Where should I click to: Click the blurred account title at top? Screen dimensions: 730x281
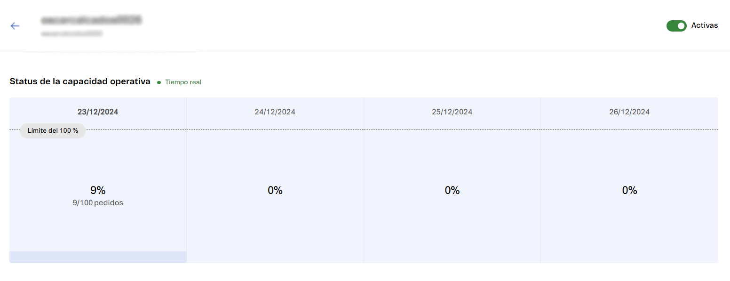91,20
